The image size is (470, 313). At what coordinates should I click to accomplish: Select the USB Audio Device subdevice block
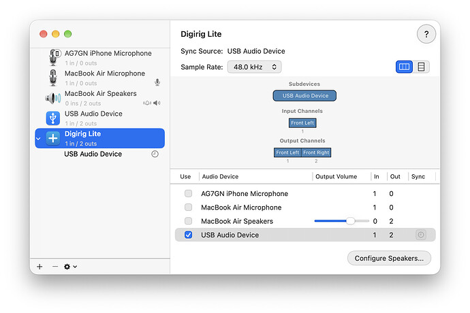click(x=304, y=96)
